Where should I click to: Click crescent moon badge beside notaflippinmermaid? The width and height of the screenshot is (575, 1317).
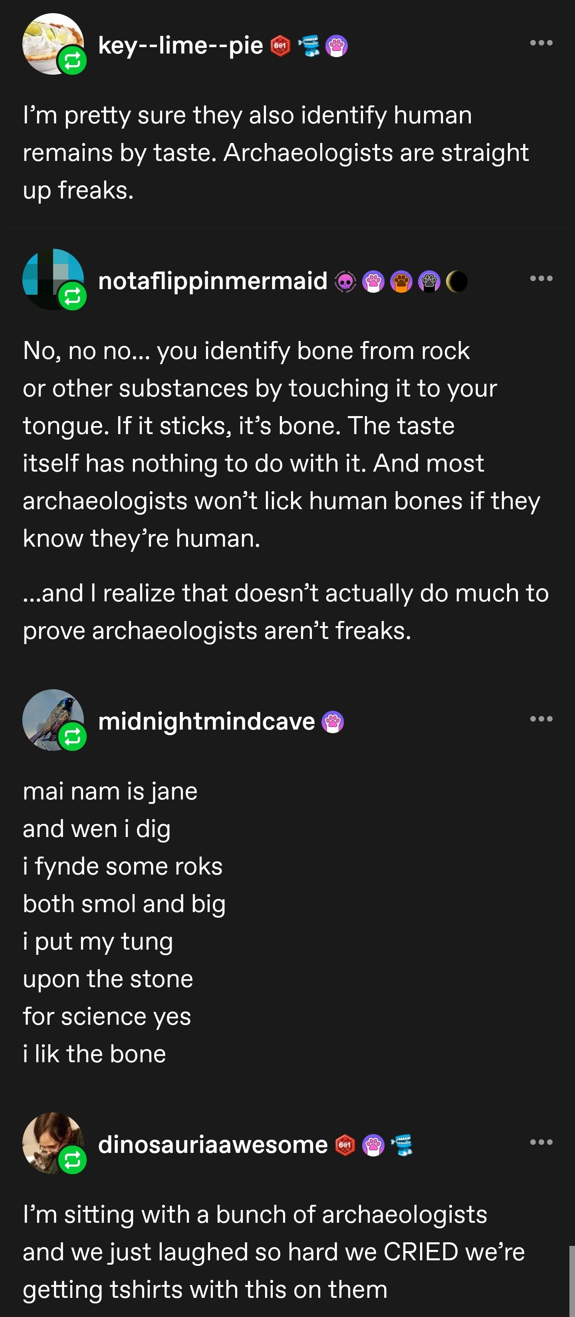pos(457,281)
